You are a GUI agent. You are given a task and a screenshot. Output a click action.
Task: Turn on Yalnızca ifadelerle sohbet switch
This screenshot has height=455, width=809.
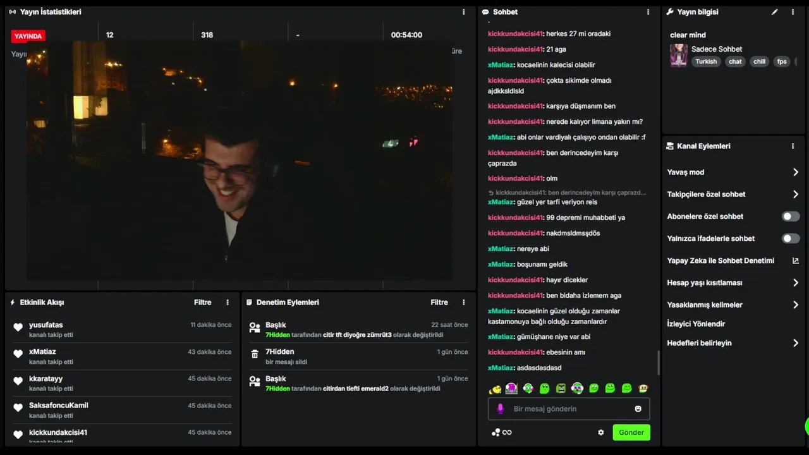(x=791, y=238)
